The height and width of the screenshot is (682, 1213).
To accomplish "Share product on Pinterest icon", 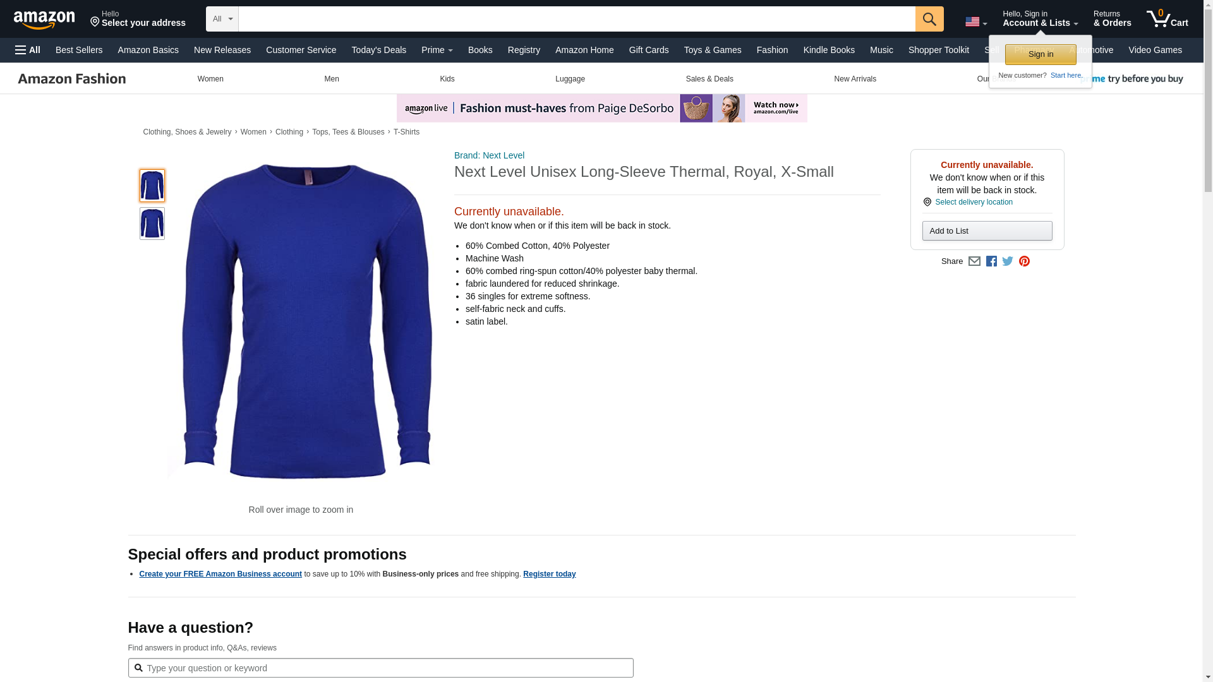I will click(x=1024, y=261).
